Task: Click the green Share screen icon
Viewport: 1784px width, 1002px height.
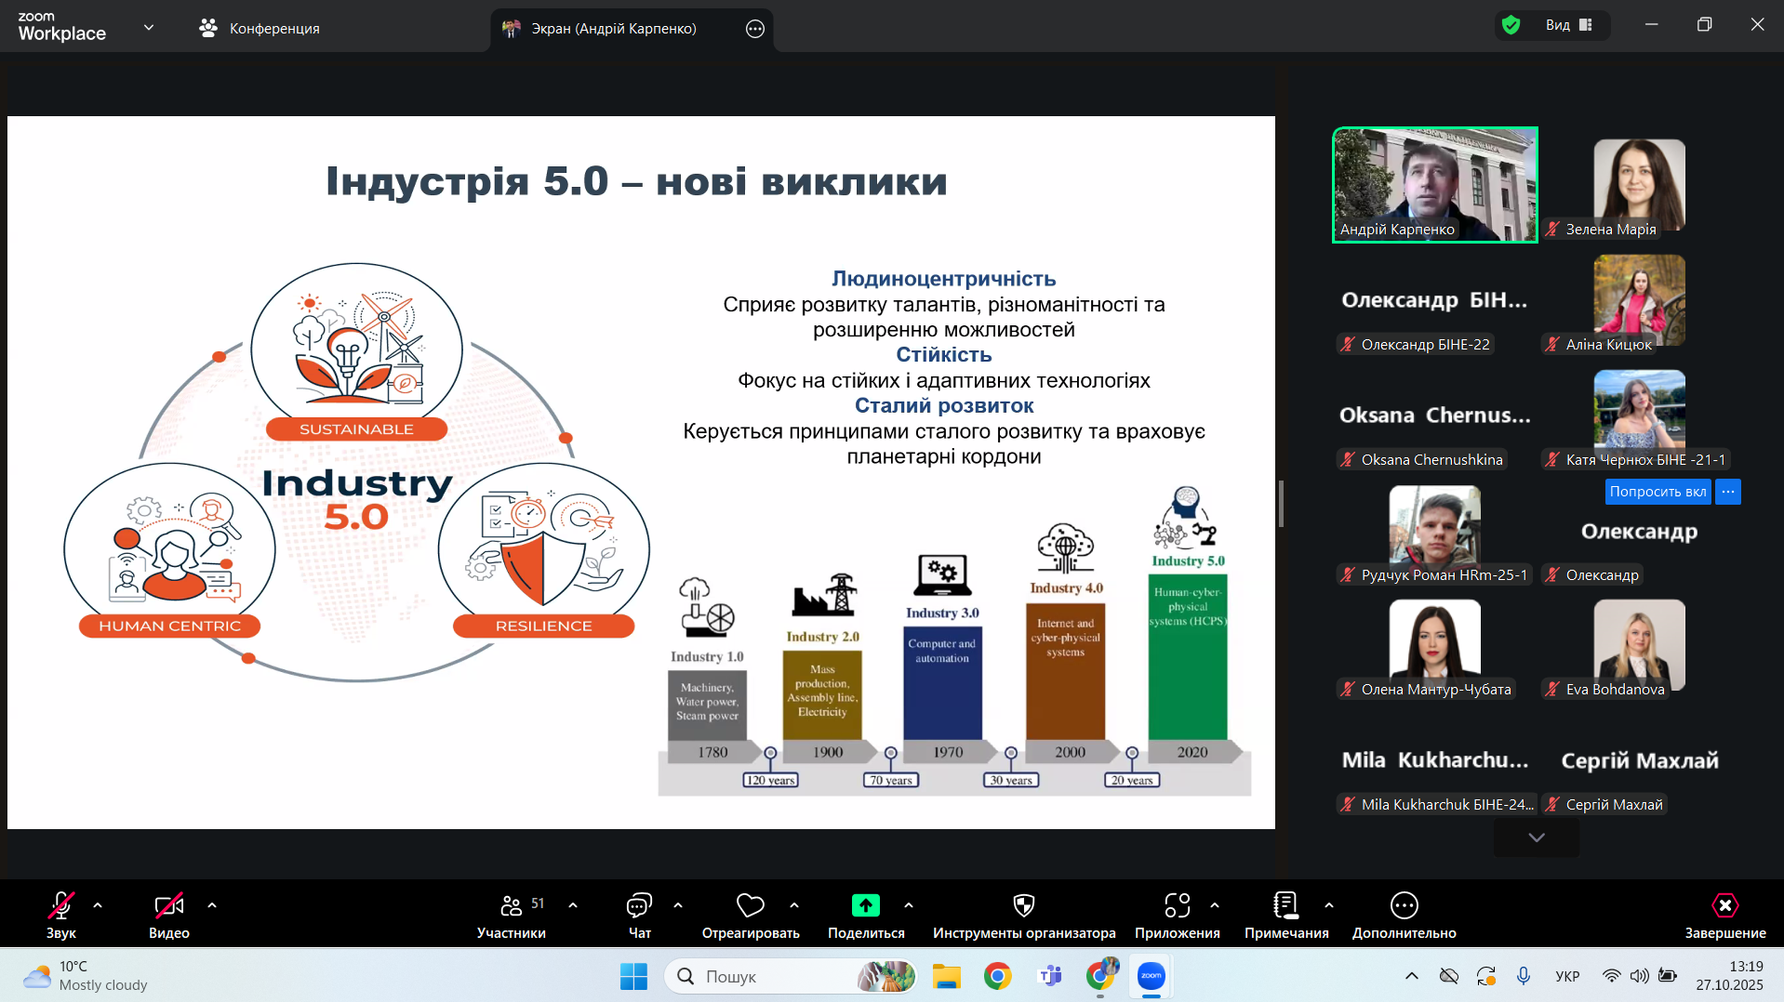Action: tap(865, 905)
